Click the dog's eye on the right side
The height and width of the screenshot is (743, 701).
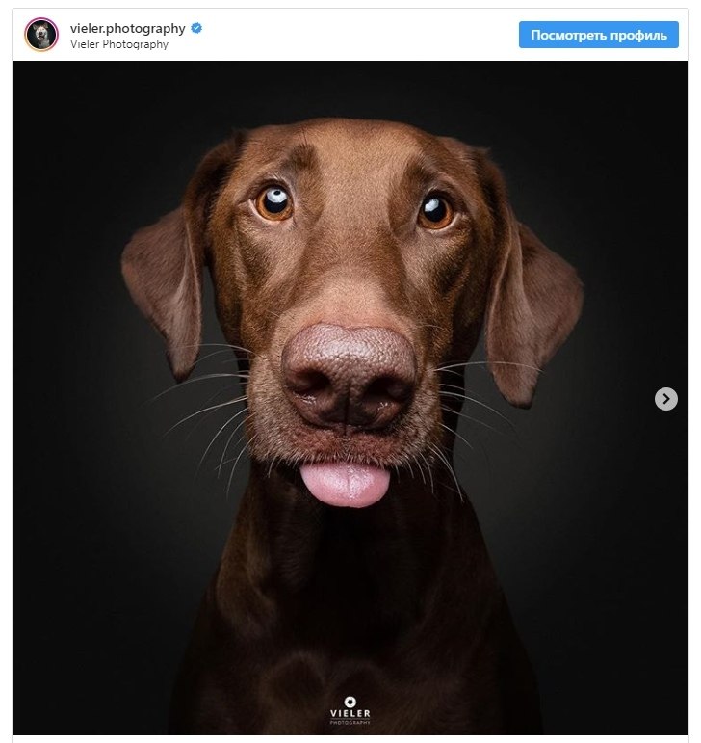click(436, 212)
